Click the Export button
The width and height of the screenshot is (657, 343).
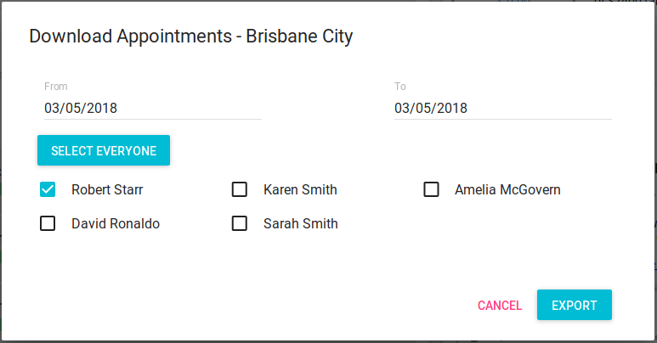click(x=574, y=305)
